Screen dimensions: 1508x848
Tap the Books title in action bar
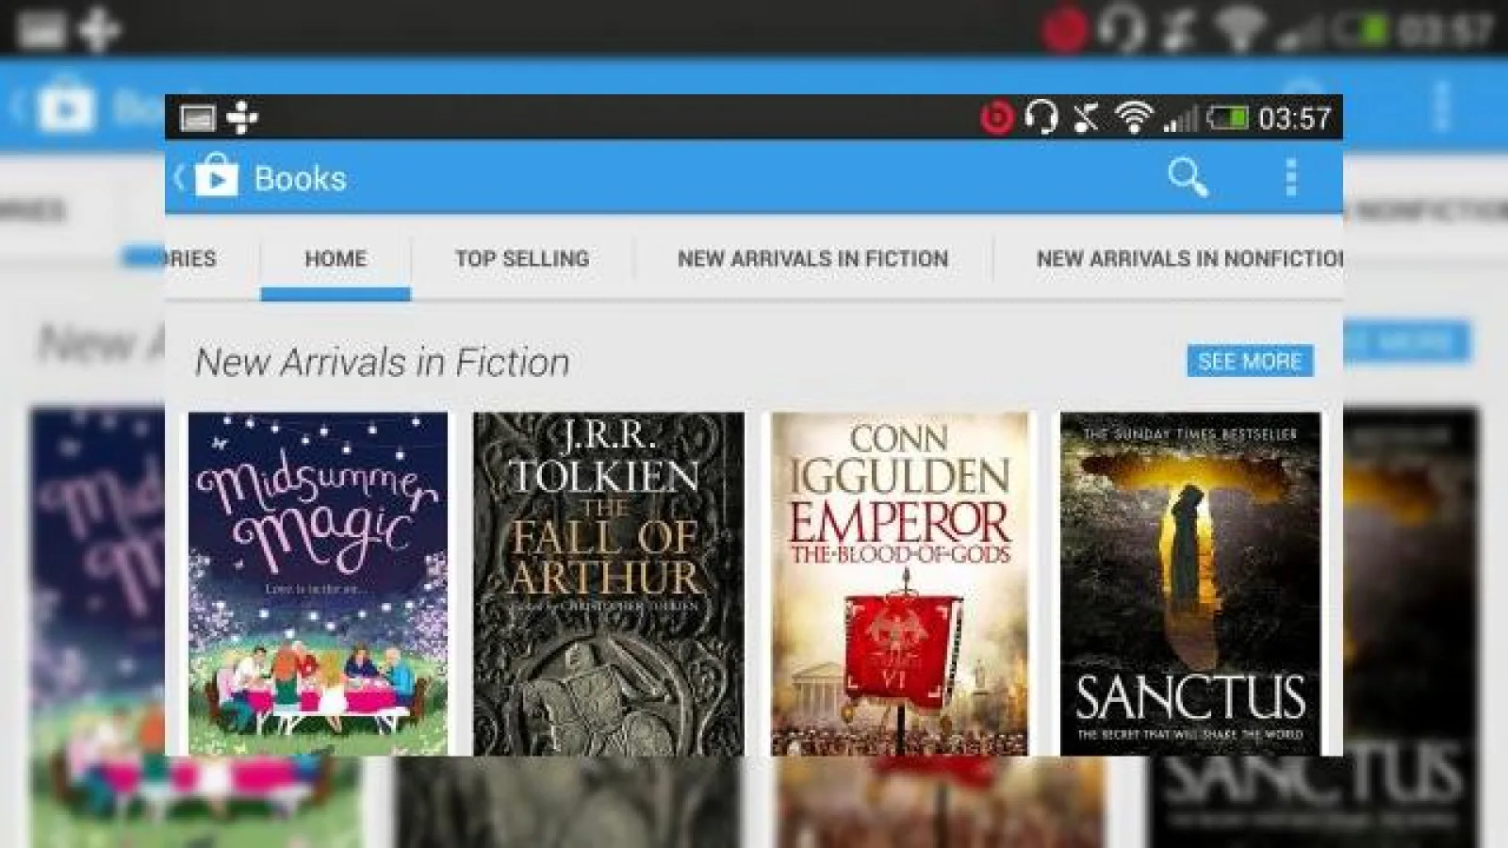point(301,178)
